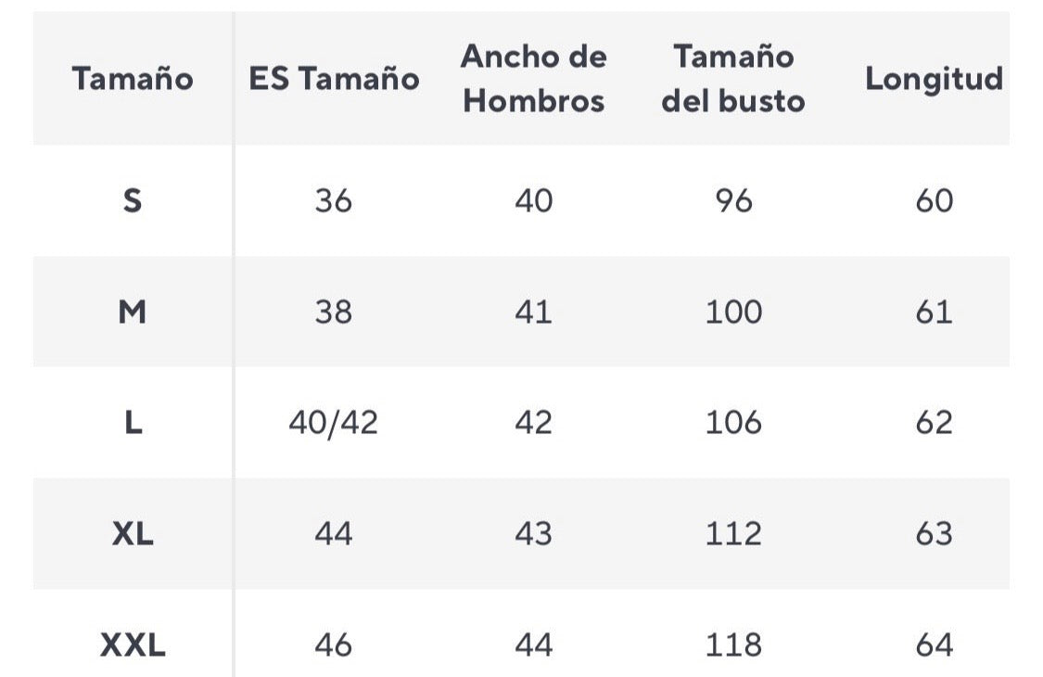This screenshot has height=677, width=1043.
Task: Select ES size 46 cell
Action: [x=334, y=645]
